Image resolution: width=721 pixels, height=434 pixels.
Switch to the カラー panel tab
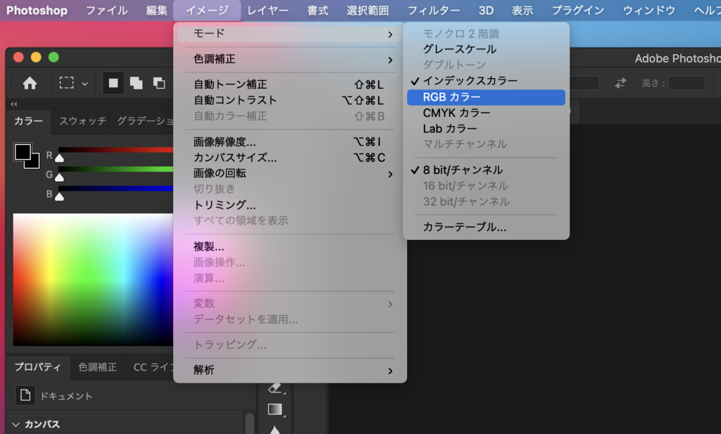click(28, 121)
